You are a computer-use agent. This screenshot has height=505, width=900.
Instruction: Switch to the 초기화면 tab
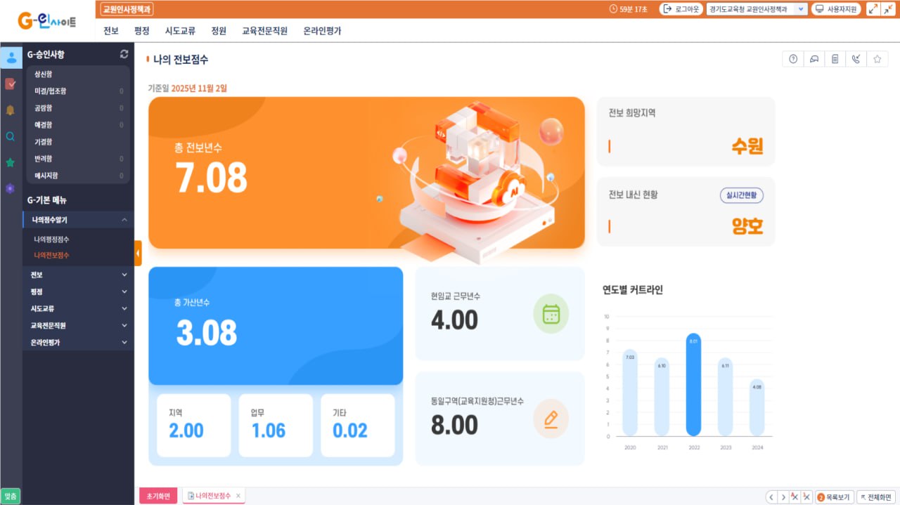[x=158, y=496]
